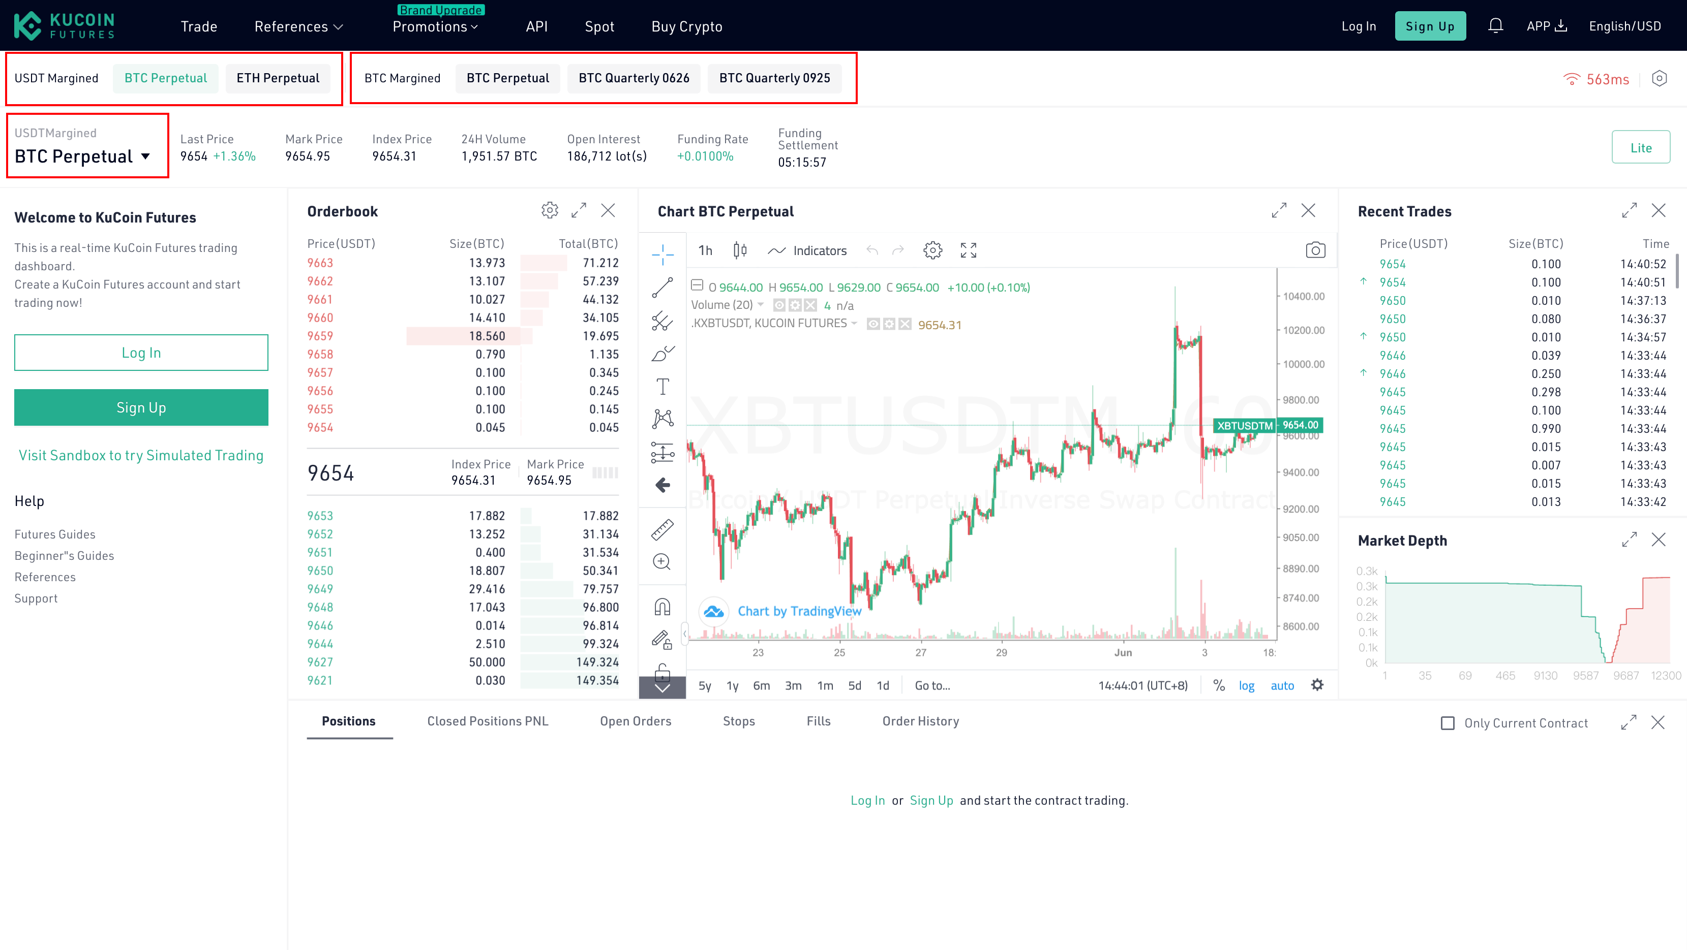Visit Sandbox for Simulated Trading link

141,454
